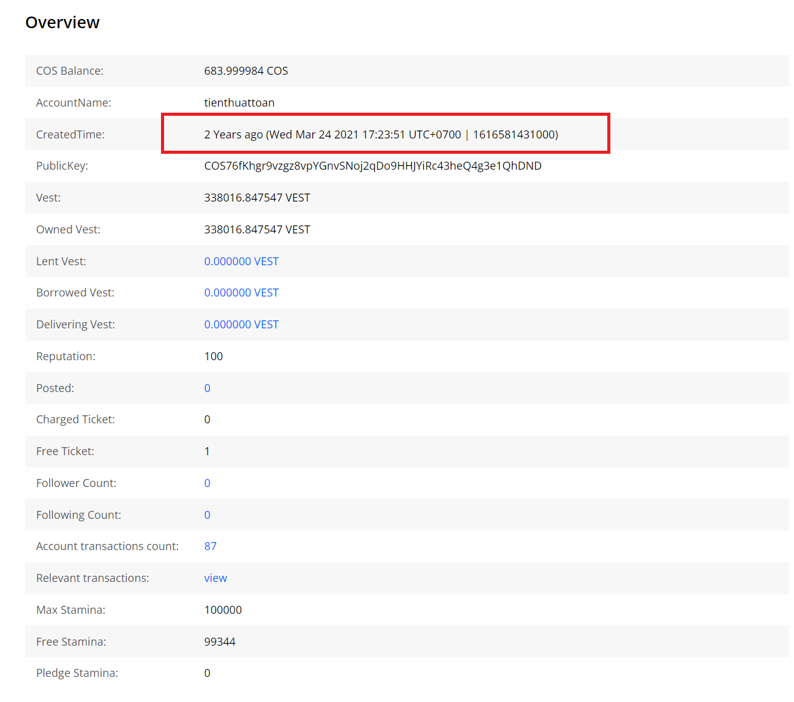Click the Max Stamina value 100000
The image size is (794, 702).
pos(223,610)
